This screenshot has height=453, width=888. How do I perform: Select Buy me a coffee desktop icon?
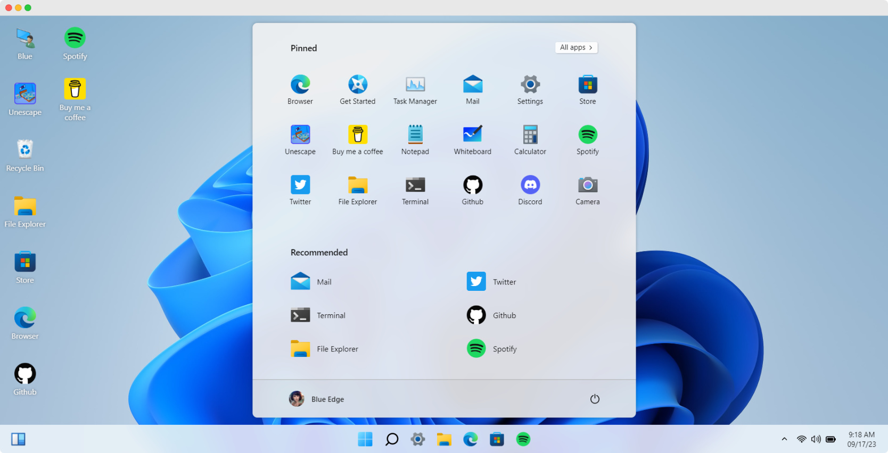(75, 99)
